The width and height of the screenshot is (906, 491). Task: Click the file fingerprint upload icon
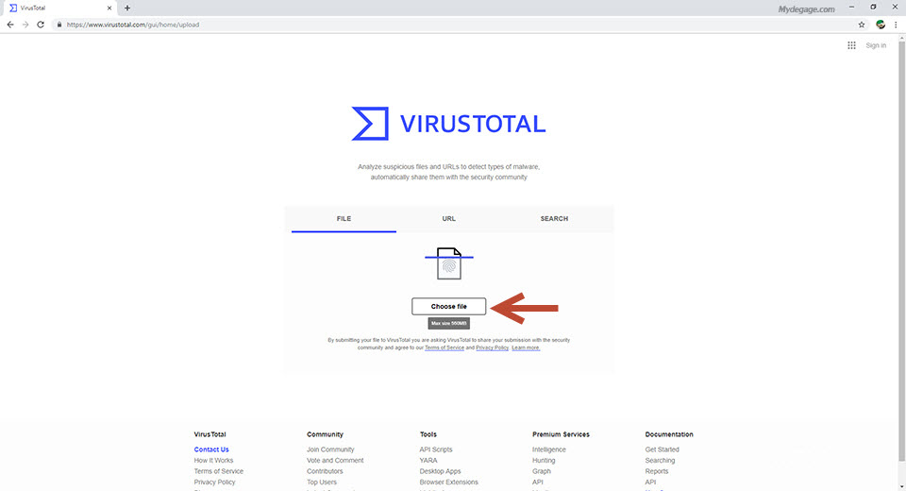(449, 263)
